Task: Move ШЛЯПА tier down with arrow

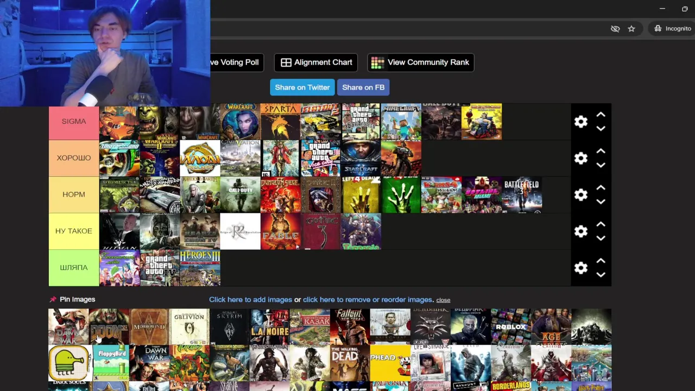Action: pyautogui.click(x=601, y=275)
